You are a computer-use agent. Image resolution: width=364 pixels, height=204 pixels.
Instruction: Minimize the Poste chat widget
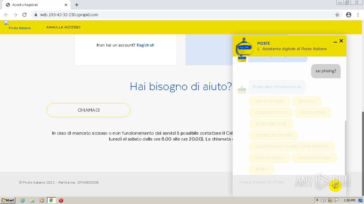(x=335, y=41)
